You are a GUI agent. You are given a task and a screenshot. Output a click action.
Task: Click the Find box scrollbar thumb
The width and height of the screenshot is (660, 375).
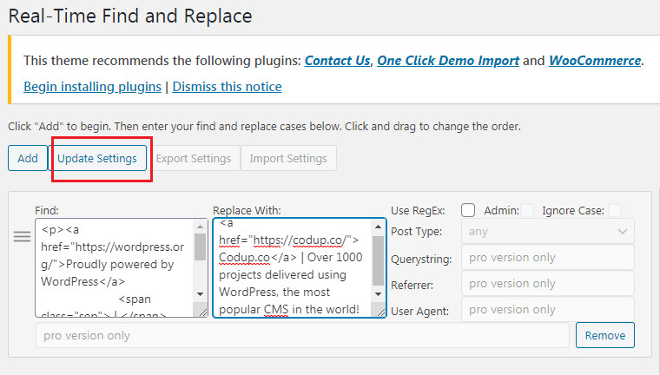(x=200, y=247)
